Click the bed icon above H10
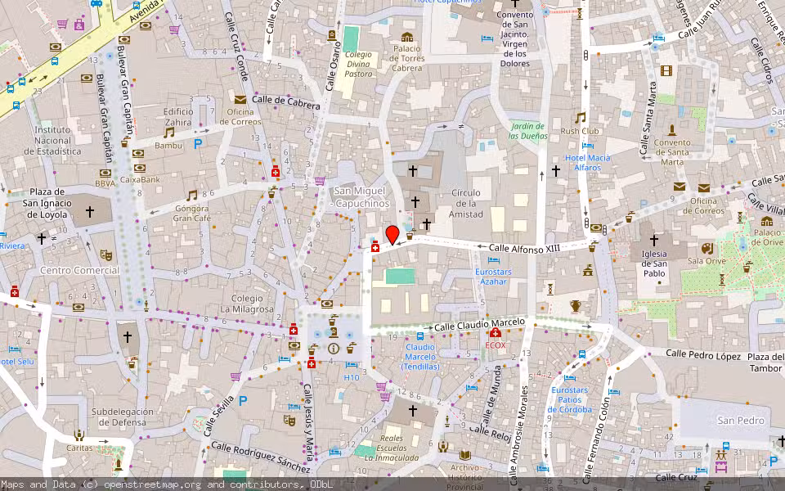The width and height of the screenshot is (785, 491). pos(352,365)
